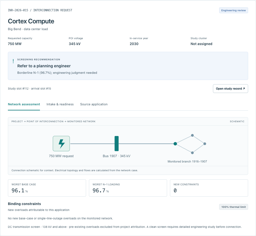256x236 pixels.
Task: Click the Worst base case 96.1% card
Action: (47, 188)
